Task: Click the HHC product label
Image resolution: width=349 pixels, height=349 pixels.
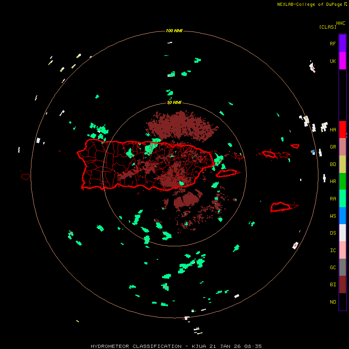Action: 340,23
